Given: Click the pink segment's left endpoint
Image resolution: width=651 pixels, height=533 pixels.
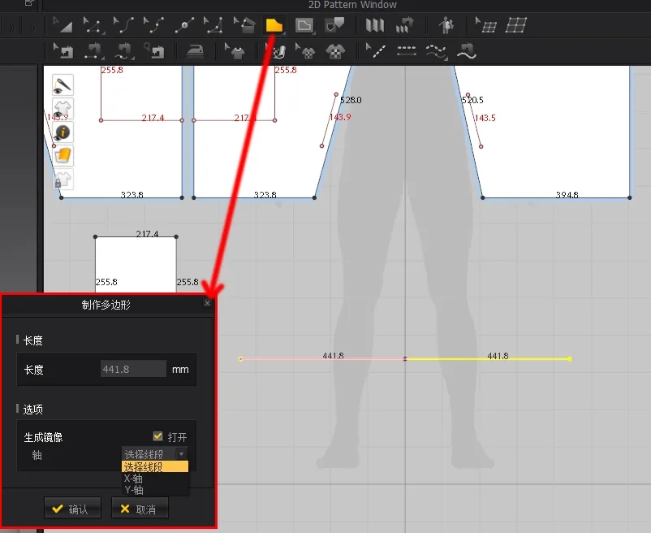Looking at the screenshot, I should click(x=240, y=358).
